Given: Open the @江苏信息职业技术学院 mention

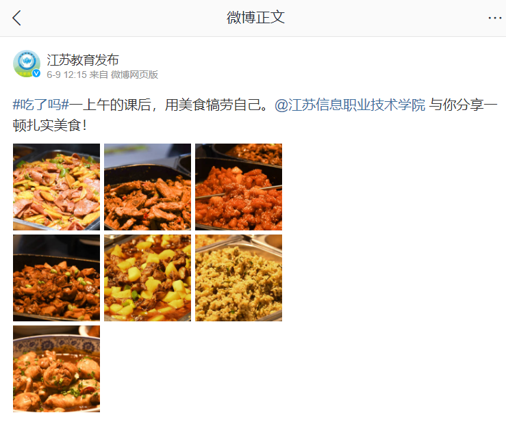Looking at the screenshot, I should click(x=350, y=105).
